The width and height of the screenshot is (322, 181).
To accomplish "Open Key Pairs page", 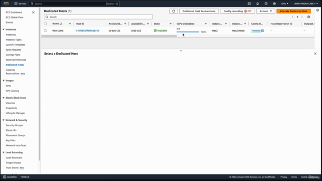I will click(x=11, y=140).
